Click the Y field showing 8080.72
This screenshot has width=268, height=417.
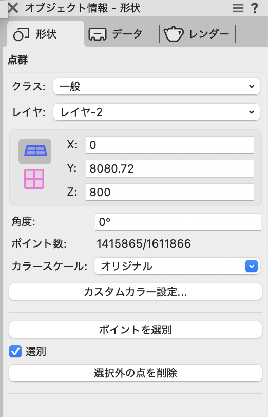point(170,168)
